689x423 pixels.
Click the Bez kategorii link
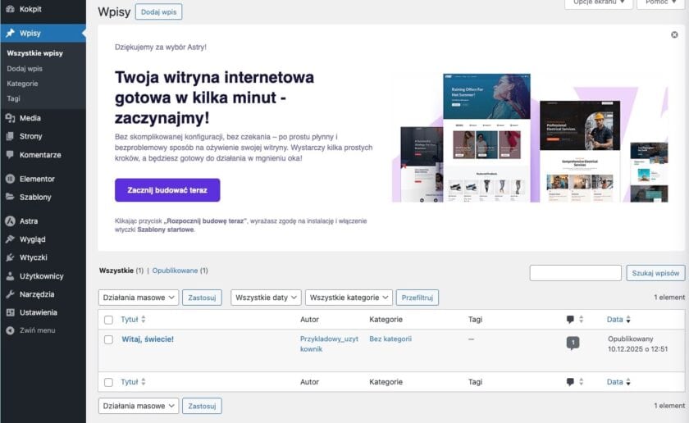point(390,339)
